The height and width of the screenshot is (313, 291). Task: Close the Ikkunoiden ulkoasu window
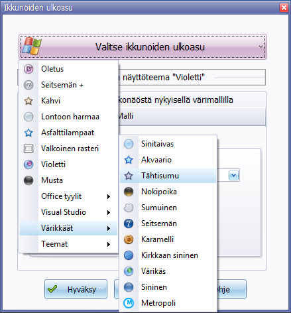click(284, 8)
